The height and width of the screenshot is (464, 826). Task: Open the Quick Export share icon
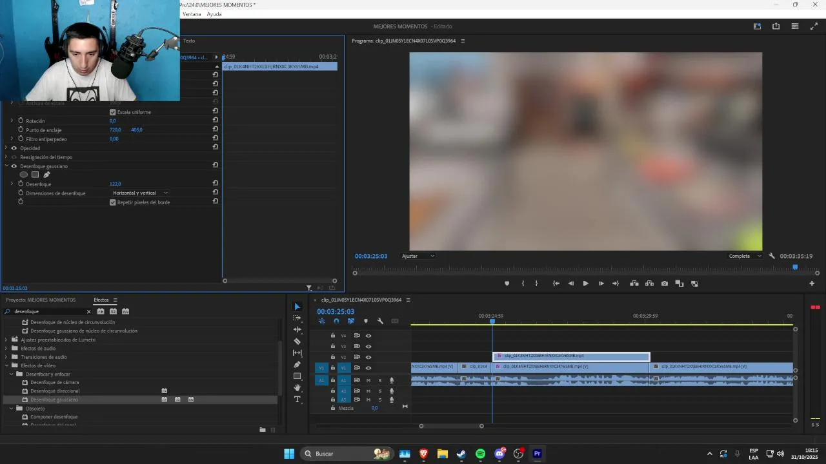(776, 26)
